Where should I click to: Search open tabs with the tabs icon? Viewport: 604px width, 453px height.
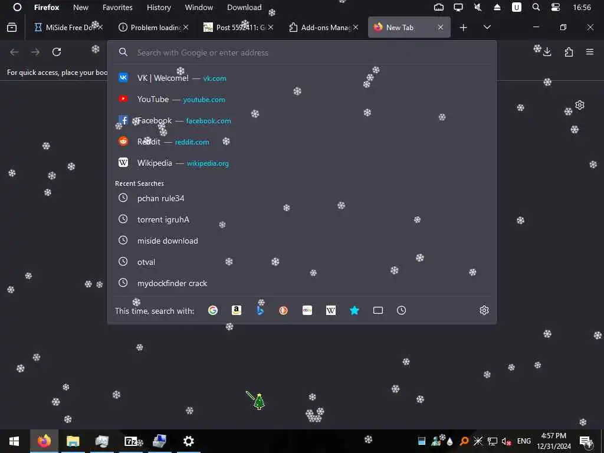tap(378, 310)
